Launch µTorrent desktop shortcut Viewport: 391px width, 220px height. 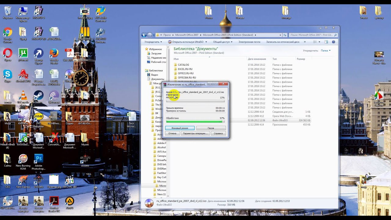coord(23,55)
